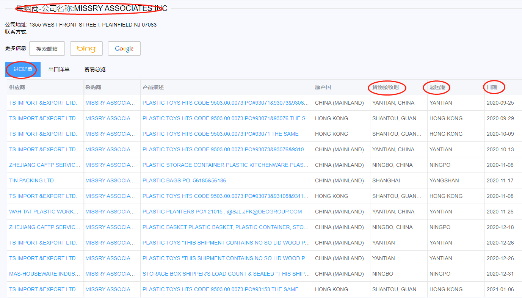522x298 pixels.
Task: Select the date cell 2020-09-29
Action: pyautogui.click(x=500, y=118)
